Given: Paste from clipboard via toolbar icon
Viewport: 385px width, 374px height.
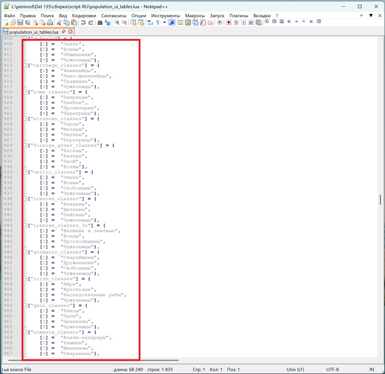Looking at the screenshot, I should [x=74, y=23].
